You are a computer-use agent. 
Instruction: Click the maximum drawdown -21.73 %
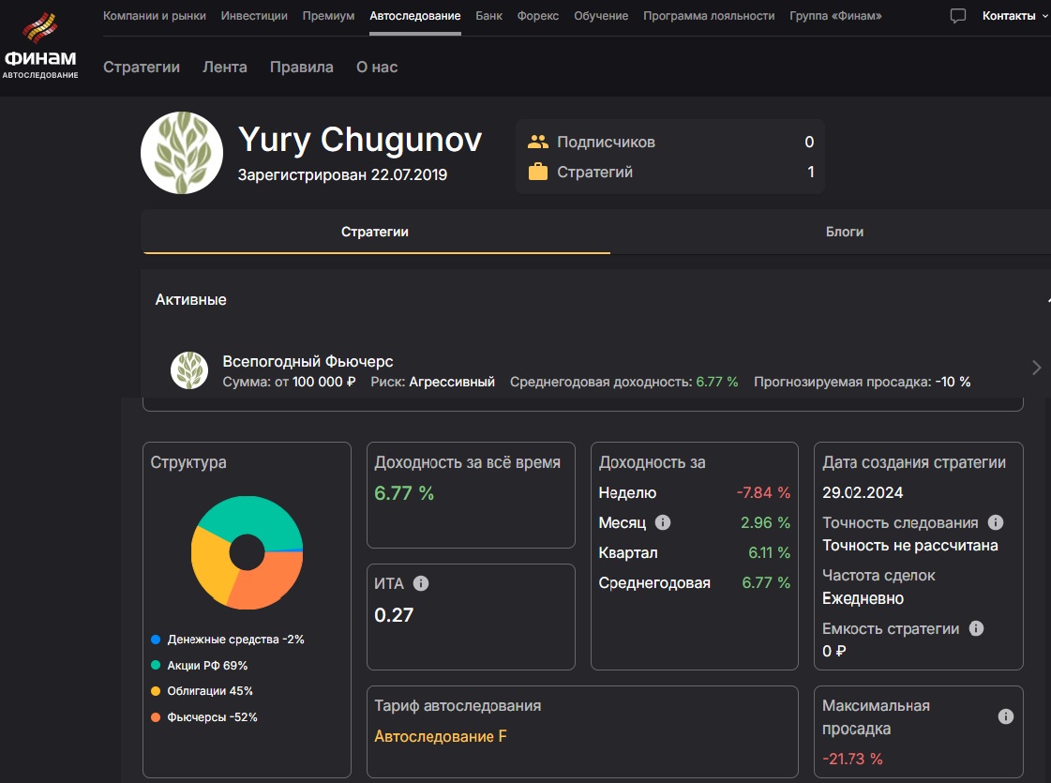tap(852, 759)
